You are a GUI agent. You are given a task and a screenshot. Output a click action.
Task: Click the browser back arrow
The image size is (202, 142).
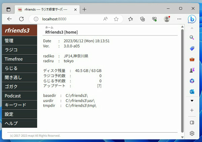click(x=9, y=19)
